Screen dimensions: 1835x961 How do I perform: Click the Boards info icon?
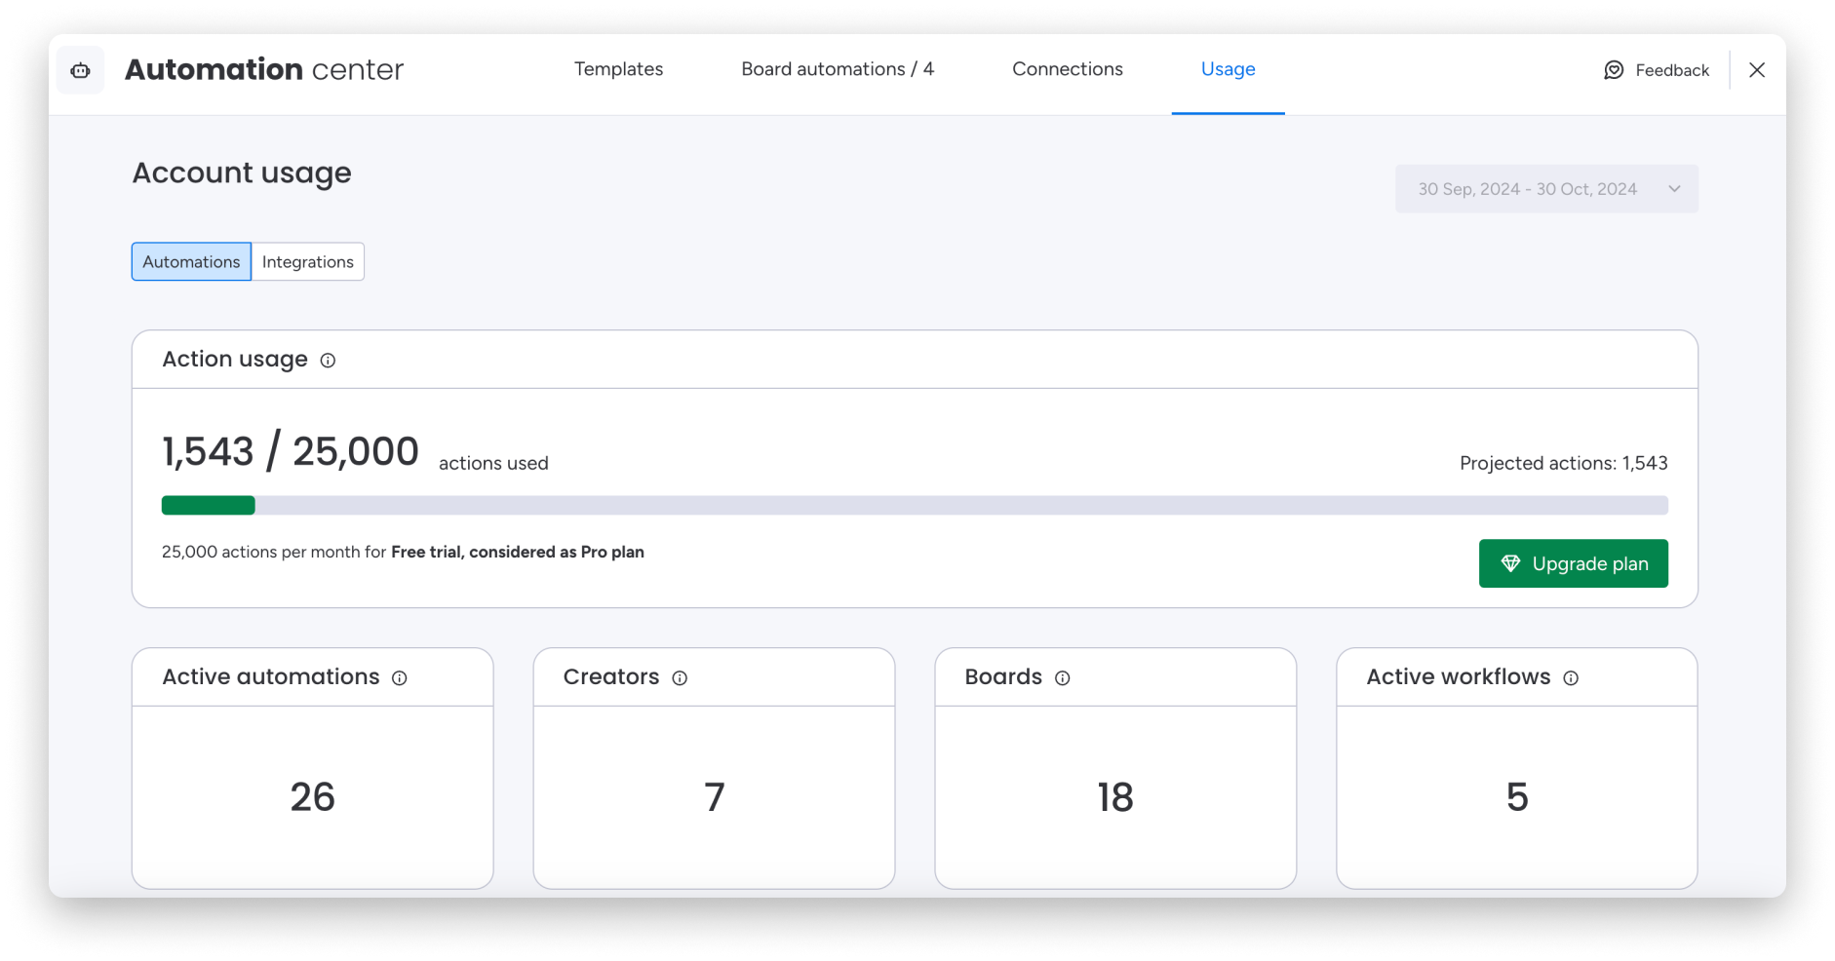1063,678
